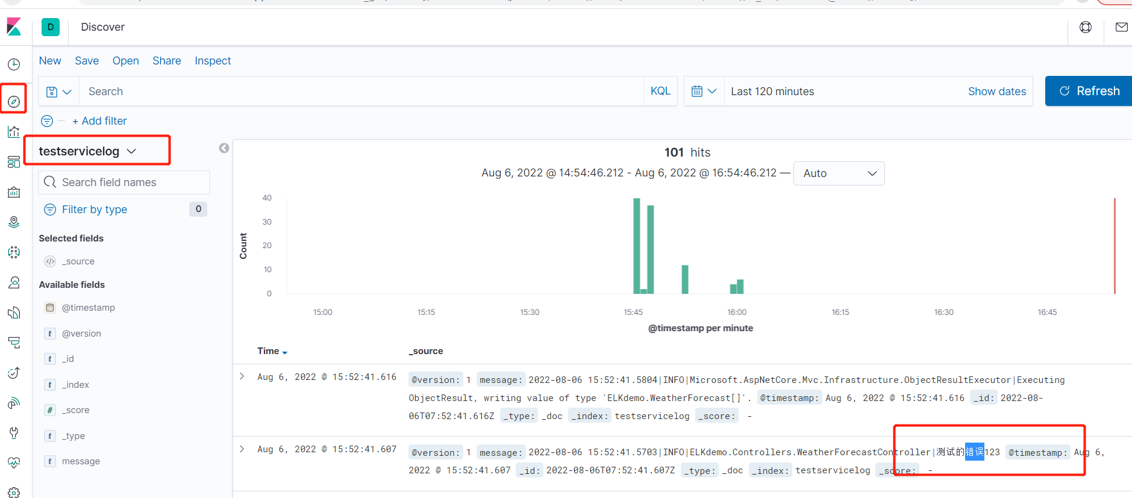
Task: Open SIEM app in sidebar
Action: pos(14,403)
